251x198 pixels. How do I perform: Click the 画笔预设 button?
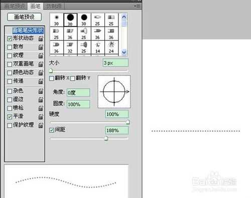pos(25,17)
